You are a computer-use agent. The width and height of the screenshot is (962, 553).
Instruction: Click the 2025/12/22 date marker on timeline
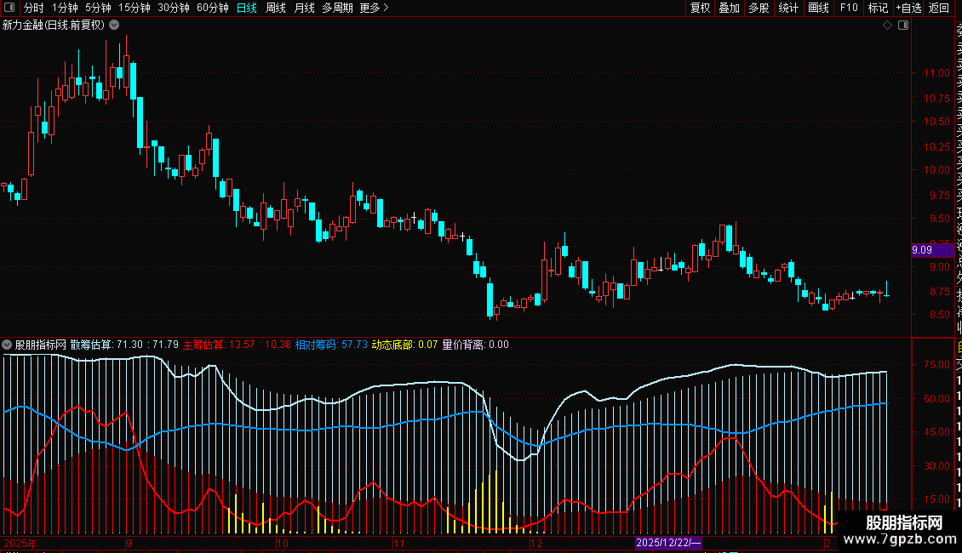tap(669, 543)
